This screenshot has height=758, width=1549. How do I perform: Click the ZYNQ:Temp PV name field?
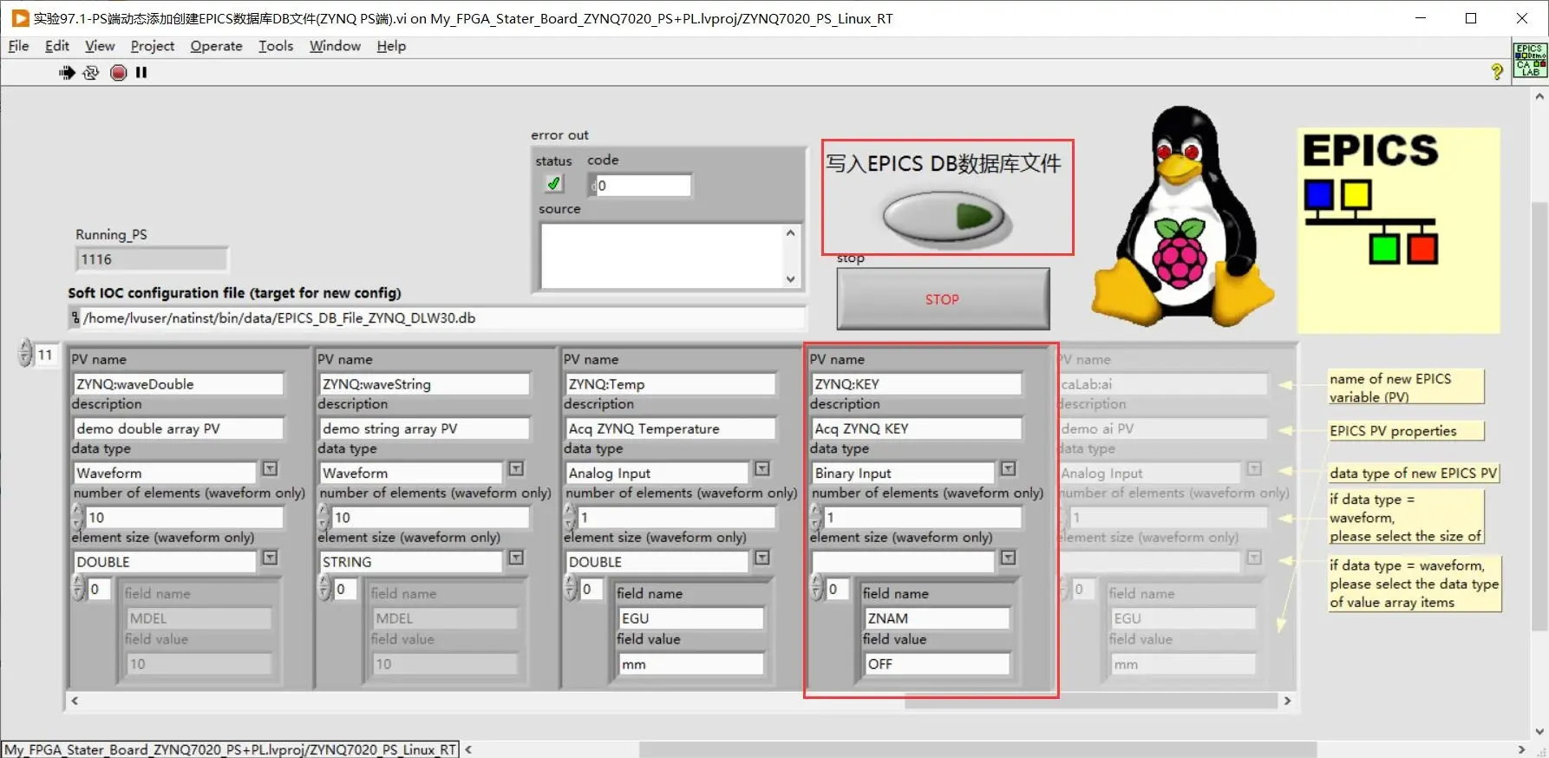[670, 384]
